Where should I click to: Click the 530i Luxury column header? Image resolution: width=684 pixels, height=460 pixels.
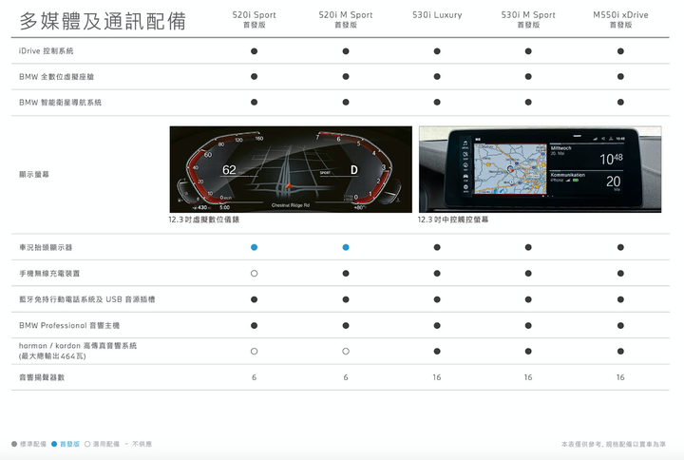437,15
